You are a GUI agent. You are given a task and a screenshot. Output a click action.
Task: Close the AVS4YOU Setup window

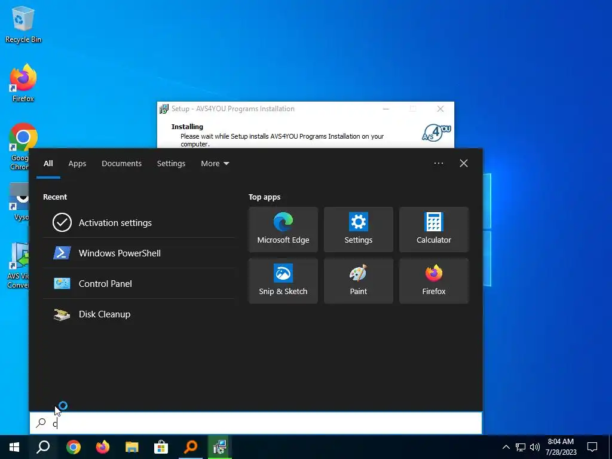tap(440, 109)
